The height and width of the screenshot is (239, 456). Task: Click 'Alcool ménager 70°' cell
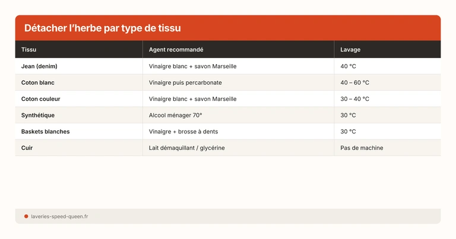(176, 115)
